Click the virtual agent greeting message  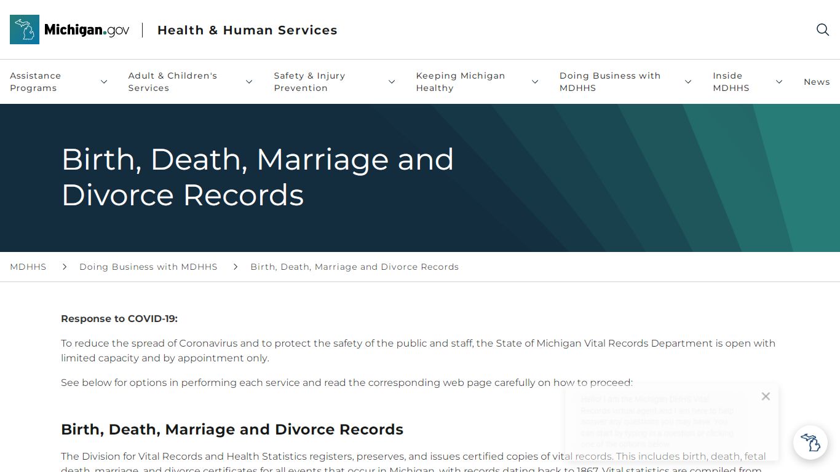[657, 422]
